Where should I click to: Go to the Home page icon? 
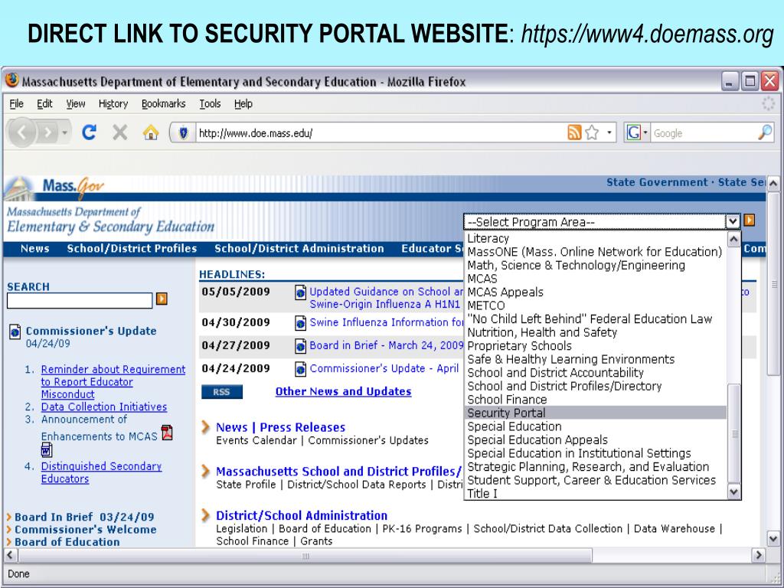pos(151,132)
